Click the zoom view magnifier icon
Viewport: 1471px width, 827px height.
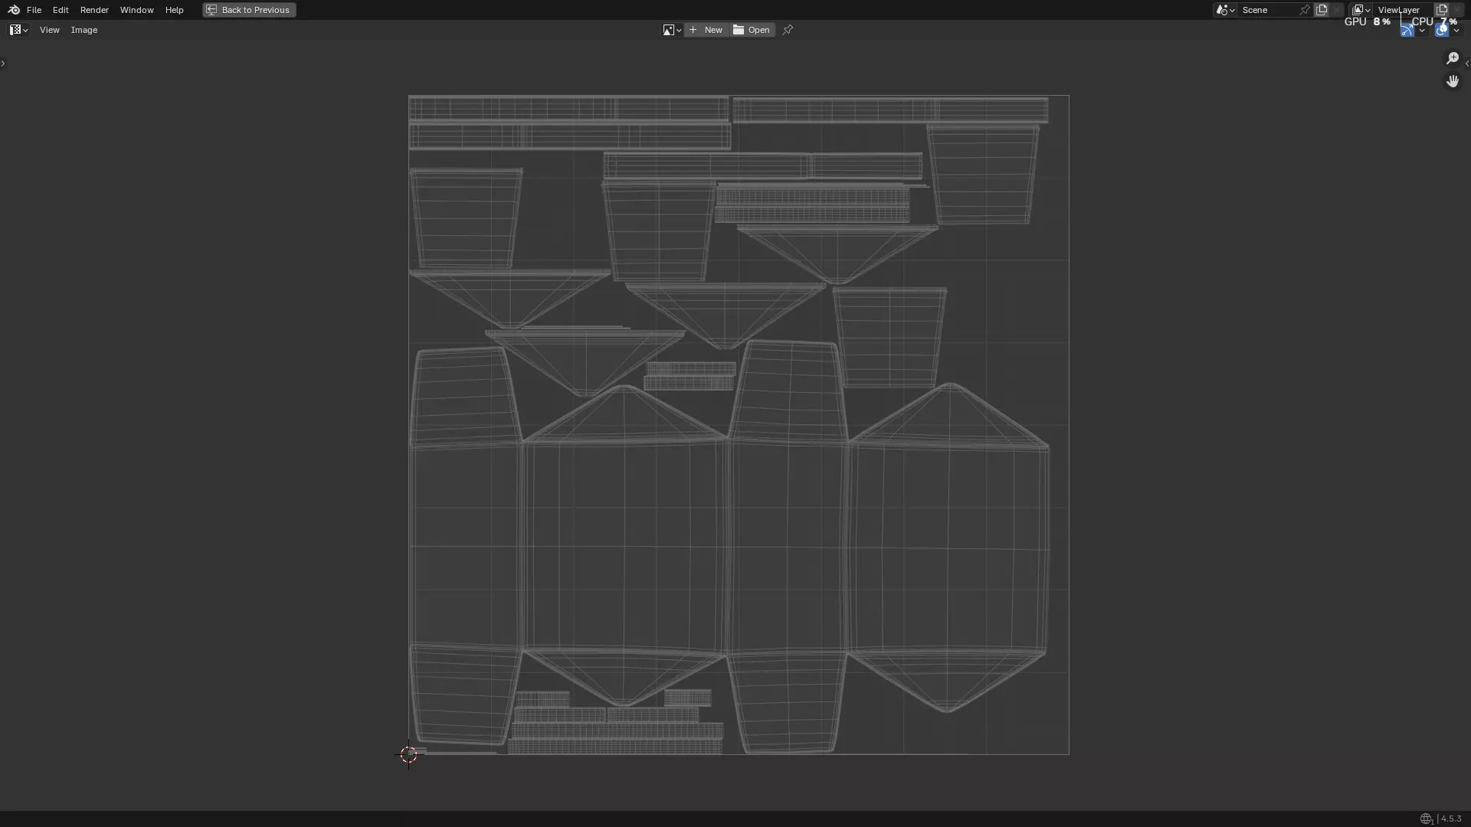(1452, 58)
